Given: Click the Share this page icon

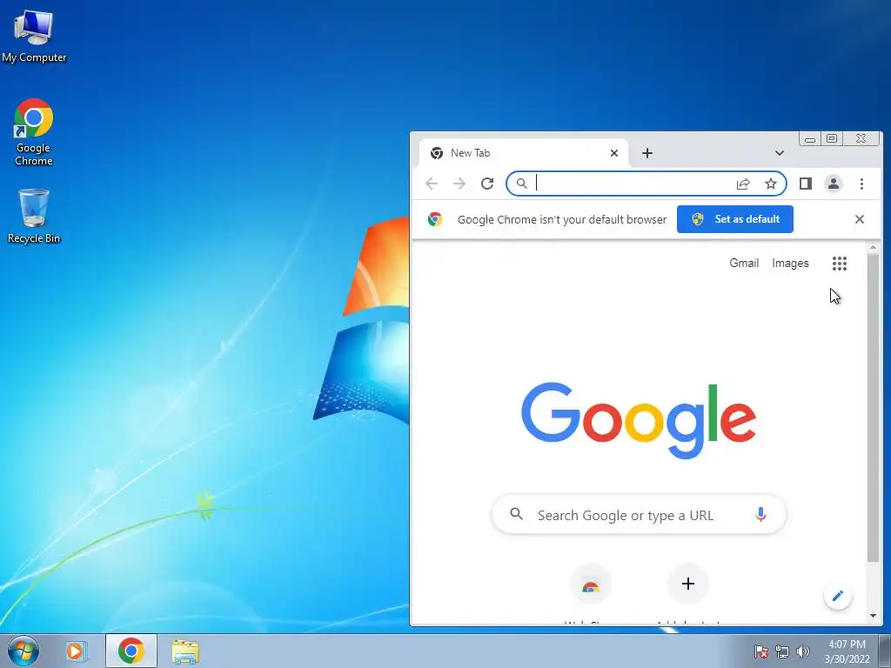Looking at the screenshot, I should pyautogui.click(x=743, y=184).
